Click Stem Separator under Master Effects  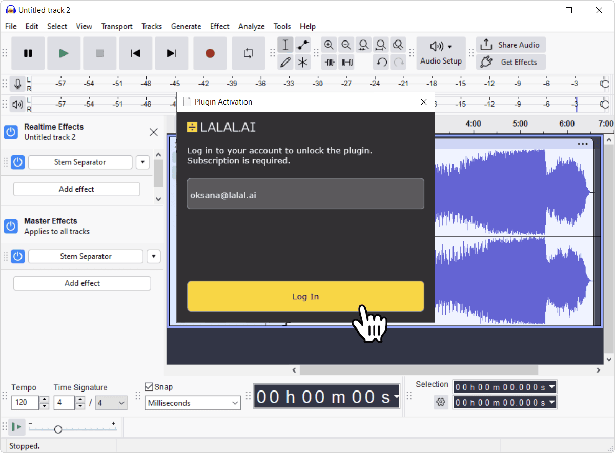86,256
